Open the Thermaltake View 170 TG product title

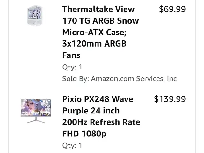98,9
